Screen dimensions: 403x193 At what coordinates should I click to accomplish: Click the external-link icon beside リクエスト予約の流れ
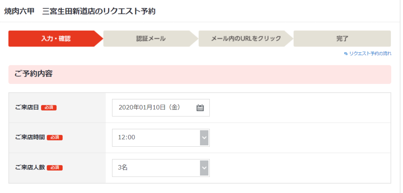click(346, 54)
